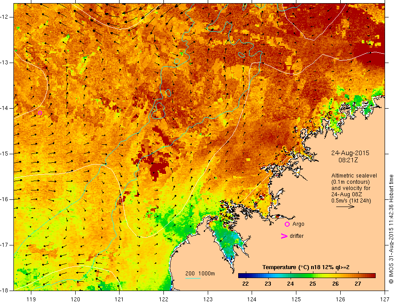
Task: Click the longitude axis label 124
Action: tap(252, 299)
